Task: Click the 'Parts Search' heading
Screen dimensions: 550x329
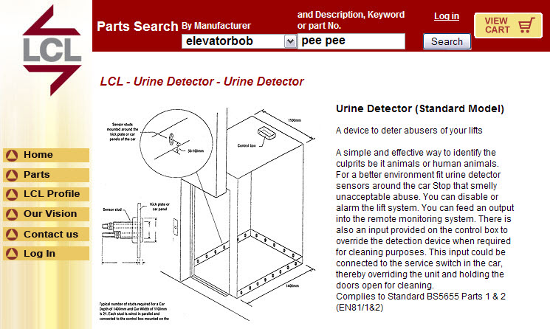Action: click(137, 27)
